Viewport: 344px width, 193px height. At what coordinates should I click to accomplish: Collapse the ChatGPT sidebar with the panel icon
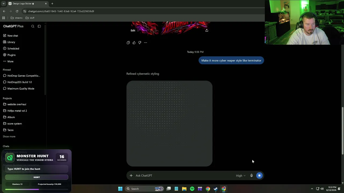click(39, 26)
